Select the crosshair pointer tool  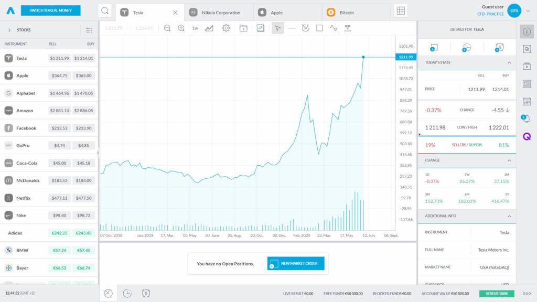coord(278,28)
